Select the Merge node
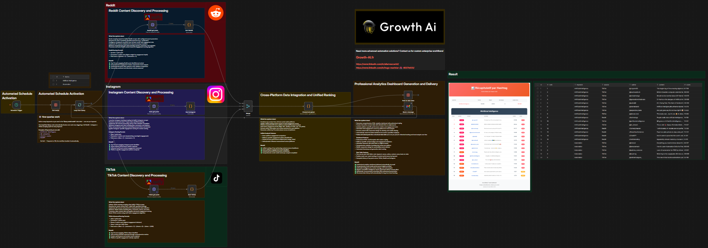This screenshot has width=708, height=248. [248, 106]
